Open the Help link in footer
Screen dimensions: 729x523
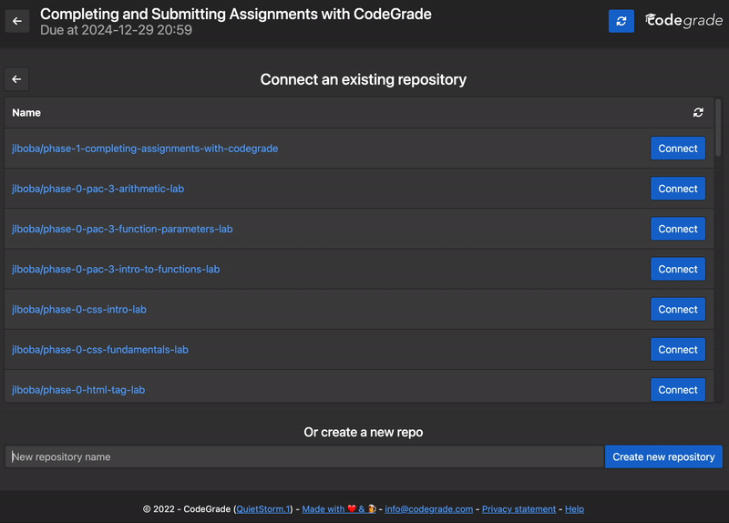point(574,509)
